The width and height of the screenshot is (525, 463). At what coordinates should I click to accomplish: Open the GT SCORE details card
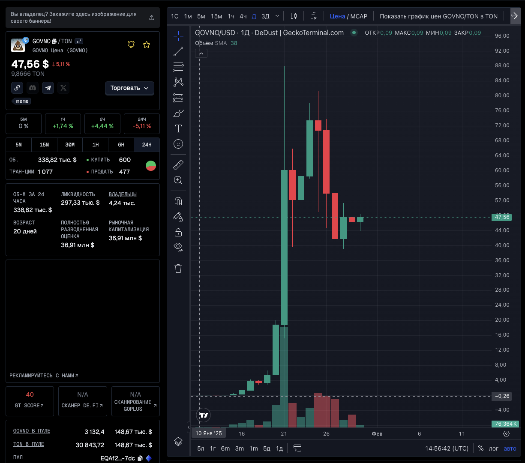click(30, 401)
